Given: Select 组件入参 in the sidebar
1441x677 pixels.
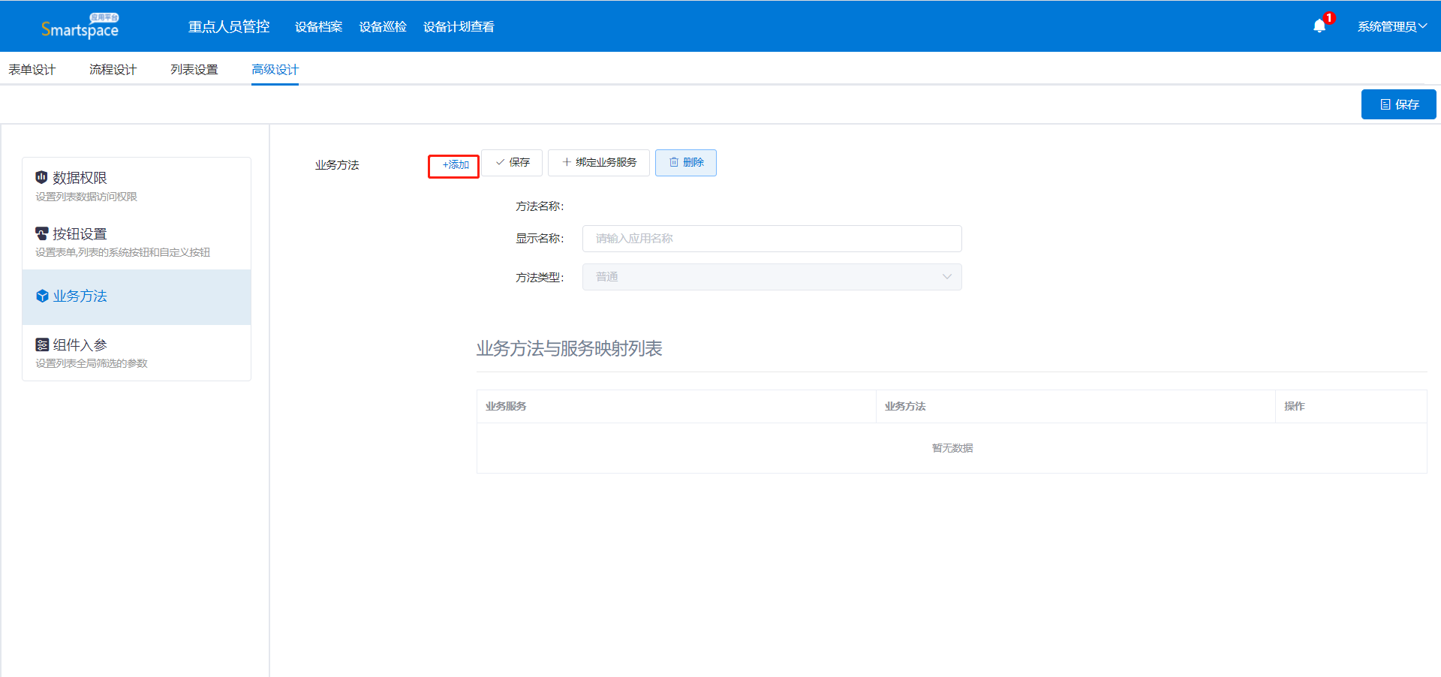Looking at the screenshot, I should 137,353.
